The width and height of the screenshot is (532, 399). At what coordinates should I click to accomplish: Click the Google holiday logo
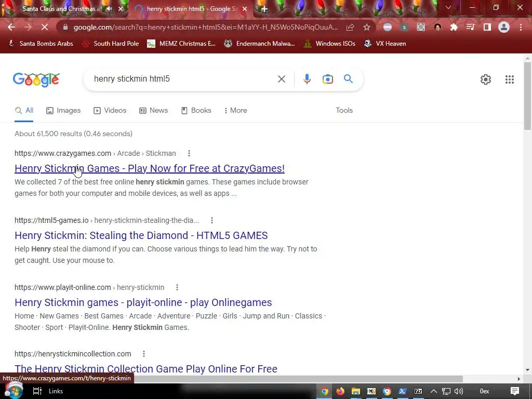point(36,79)
